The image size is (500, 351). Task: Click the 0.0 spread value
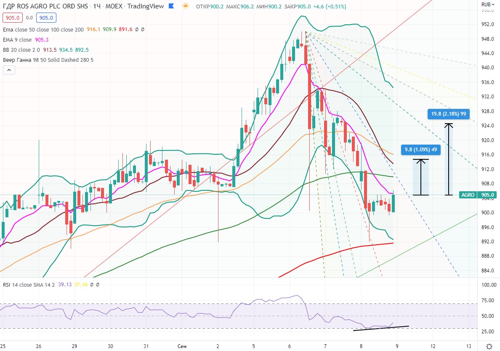pyautogui.click(x=29, y=18)
